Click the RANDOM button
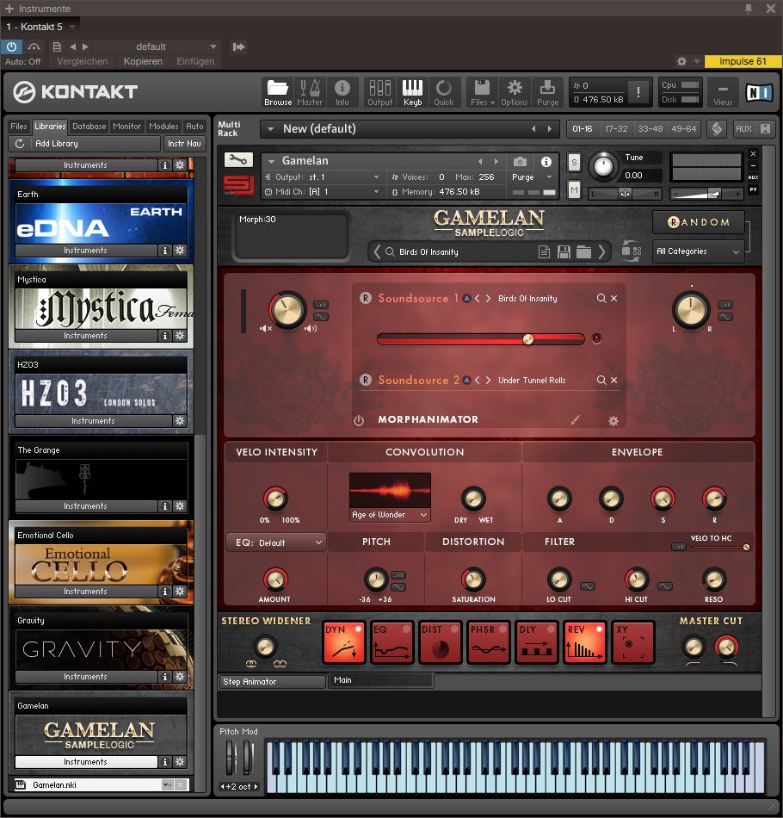Image resolution: width=783 pixels, height=818 pixels. coord(698,222)
